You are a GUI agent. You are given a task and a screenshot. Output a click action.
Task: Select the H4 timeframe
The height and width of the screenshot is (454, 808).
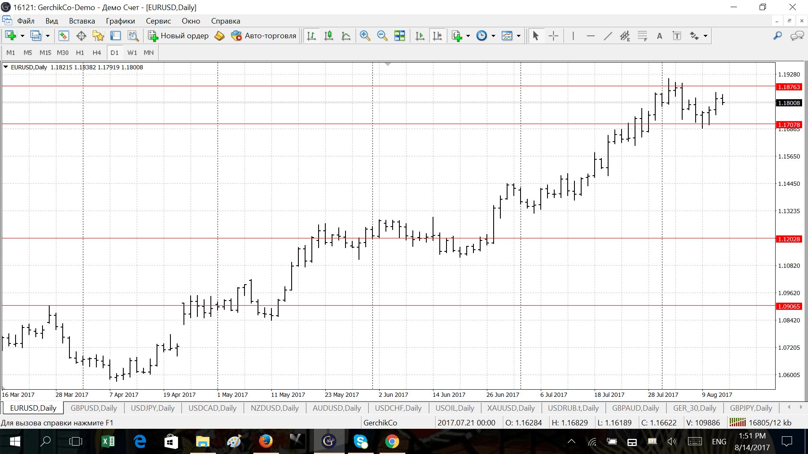[96, 53]
